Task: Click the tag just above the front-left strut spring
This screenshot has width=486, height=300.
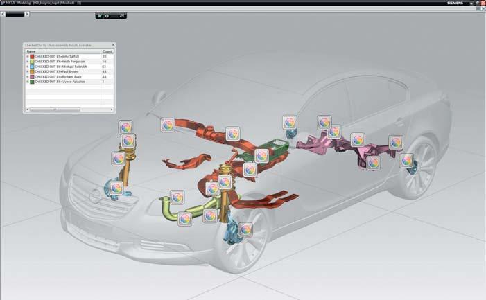Action: [128, 141]
